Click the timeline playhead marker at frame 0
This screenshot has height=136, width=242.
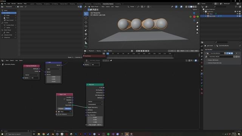pyautogui.click(x=108, y=54)
